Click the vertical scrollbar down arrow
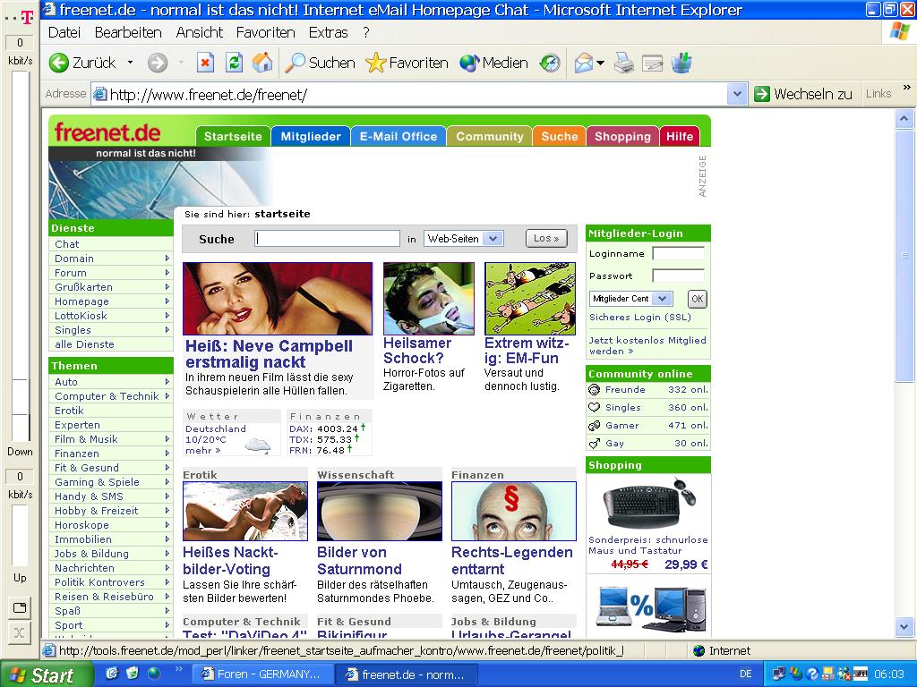The image size is (917, 687). coord(904,627)
